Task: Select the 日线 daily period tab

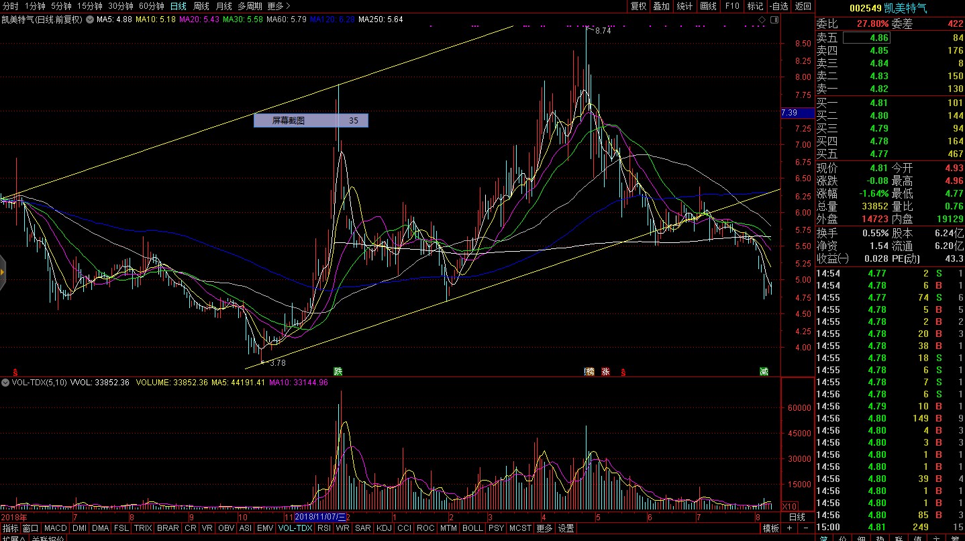Action: [x=178, y=6]
